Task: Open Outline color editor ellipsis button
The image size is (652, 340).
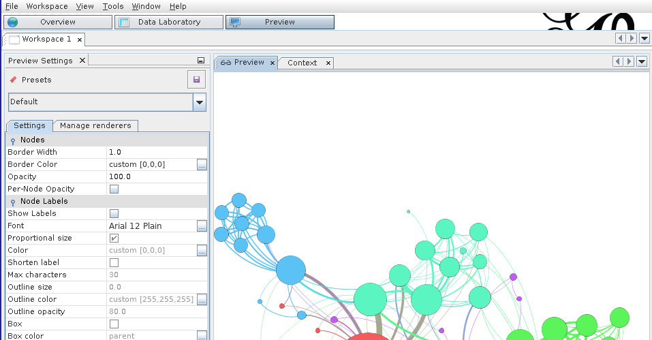Action: coord(202,300)
